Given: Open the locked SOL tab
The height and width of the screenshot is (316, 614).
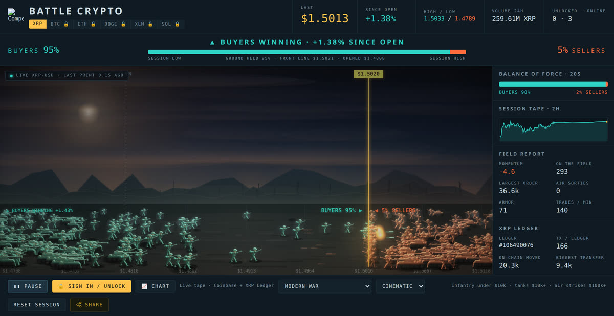Looking at the screenshot, I should pyautogui.click(x=170, y=24).
